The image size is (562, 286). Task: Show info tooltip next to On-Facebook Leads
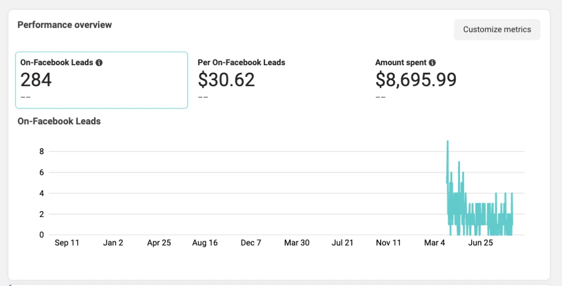[x=99, y=62]
